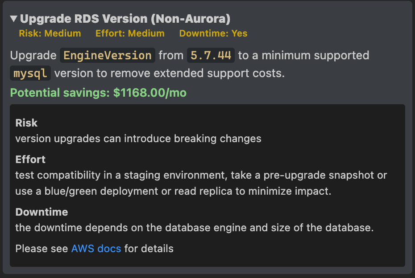Collapse the Upgrade RDS Version section triangle

[x=13, y=19]
